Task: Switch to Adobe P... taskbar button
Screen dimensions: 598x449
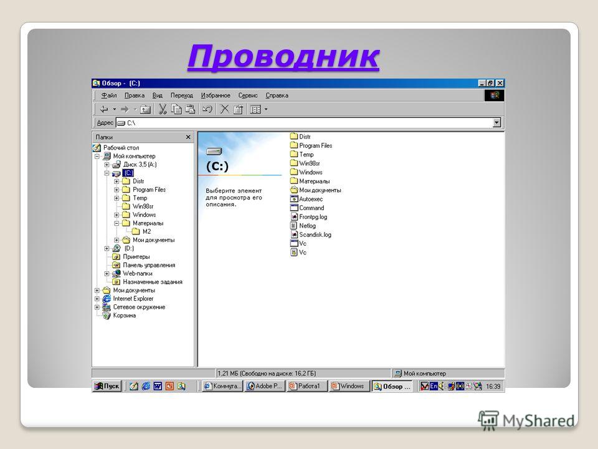Action: [265, 387]
